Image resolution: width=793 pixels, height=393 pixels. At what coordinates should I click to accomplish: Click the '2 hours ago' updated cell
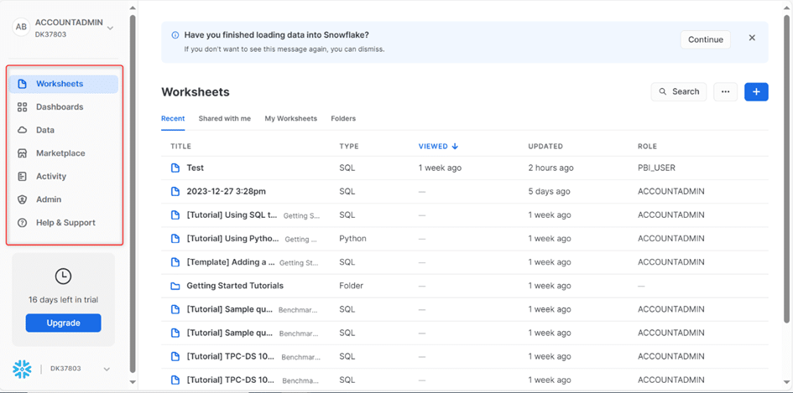pos(550,168)
